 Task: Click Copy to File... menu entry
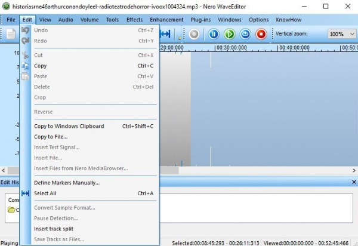(51, 137)
